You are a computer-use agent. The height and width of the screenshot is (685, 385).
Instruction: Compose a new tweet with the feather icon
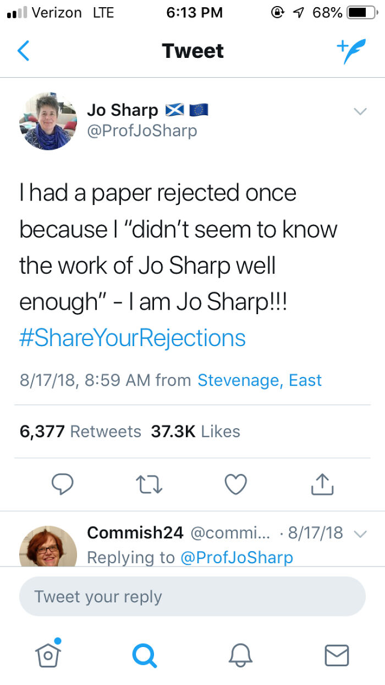[x=351, y=51]
